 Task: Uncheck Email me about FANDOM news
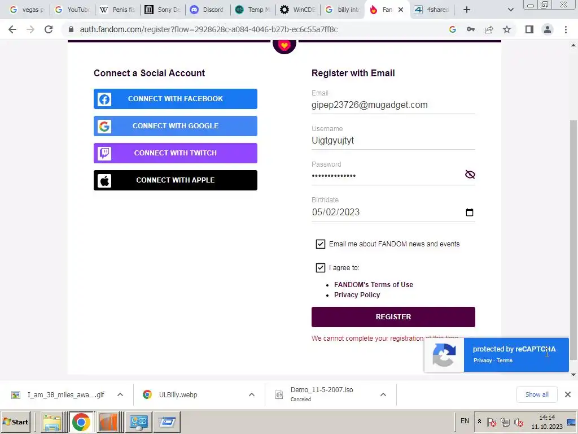[x=321, y=244]
